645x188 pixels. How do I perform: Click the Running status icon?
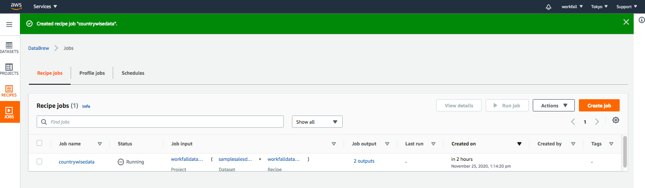coord(120,162)
